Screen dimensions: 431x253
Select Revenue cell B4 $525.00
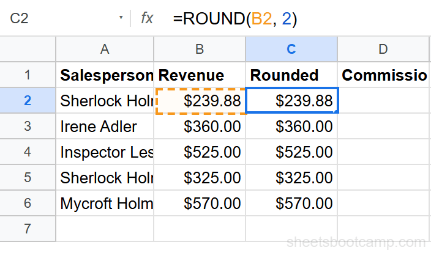[x=200, y=152]
